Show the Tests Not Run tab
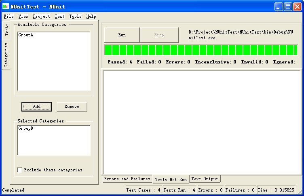Viewport: 304px width, 196px height. point(171,179)
